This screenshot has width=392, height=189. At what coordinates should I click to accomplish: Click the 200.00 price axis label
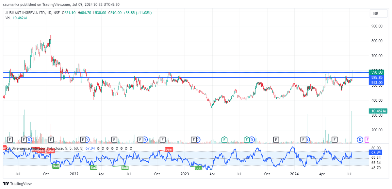[x=377, y=130]
